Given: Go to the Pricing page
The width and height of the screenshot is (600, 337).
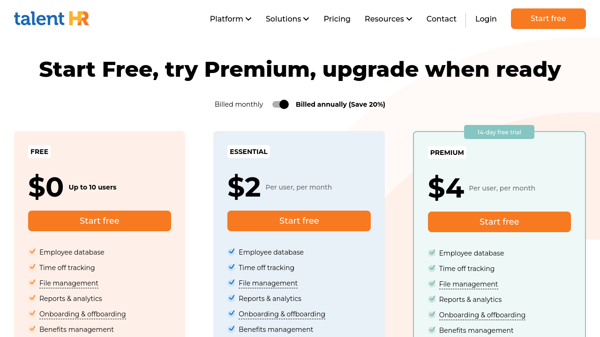Looking at the screenshot, I should click(x=337, y=19).
